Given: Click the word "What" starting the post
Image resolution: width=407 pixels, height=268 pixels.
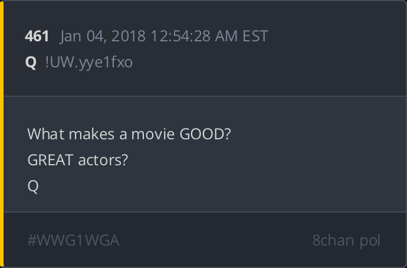Looking at the screenshot, I should [x=45, y=134].
